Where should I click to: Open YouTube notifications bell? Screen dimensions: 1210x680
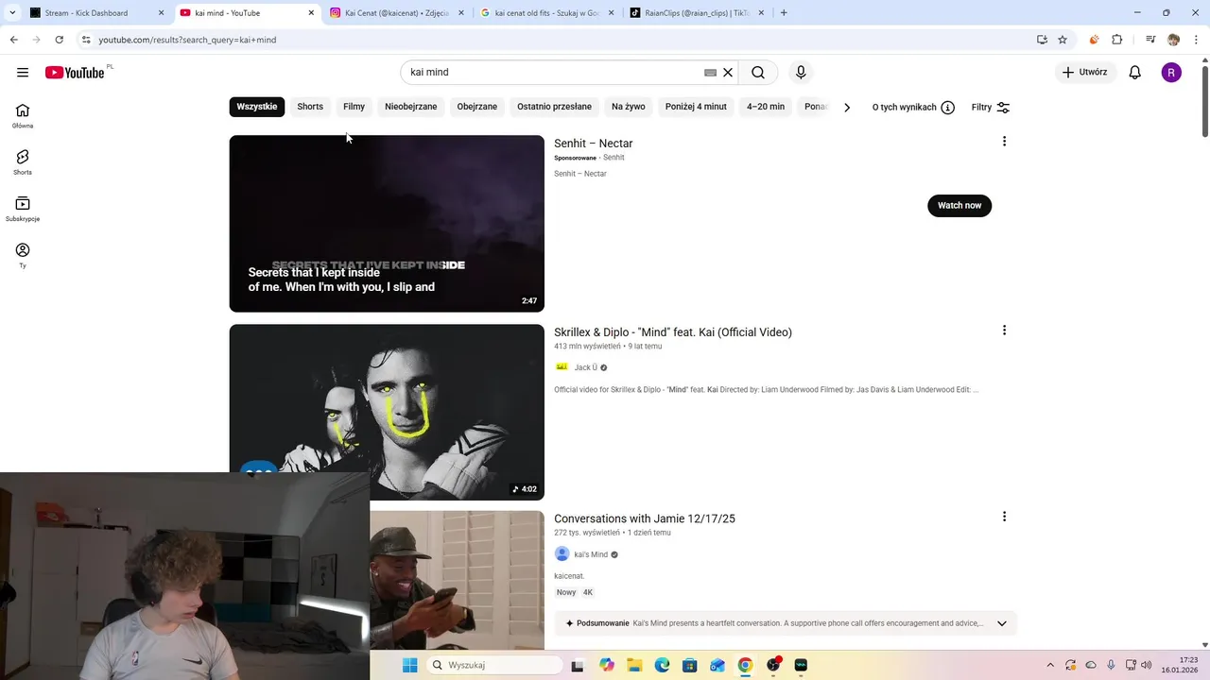tap(1135, 73)
